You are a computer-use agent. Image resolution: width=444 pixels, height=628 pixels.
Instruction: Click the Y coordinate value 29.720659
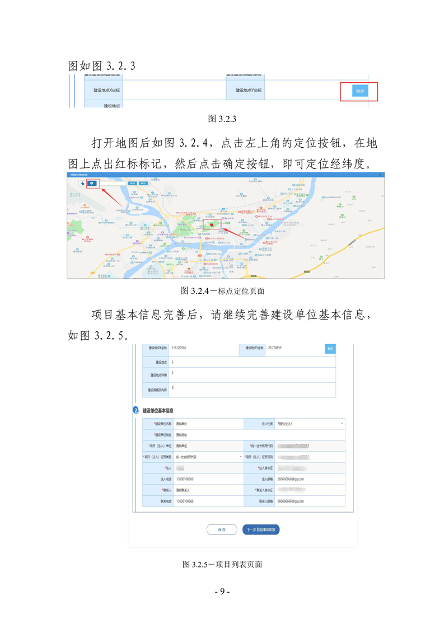(x=274, y=348)
